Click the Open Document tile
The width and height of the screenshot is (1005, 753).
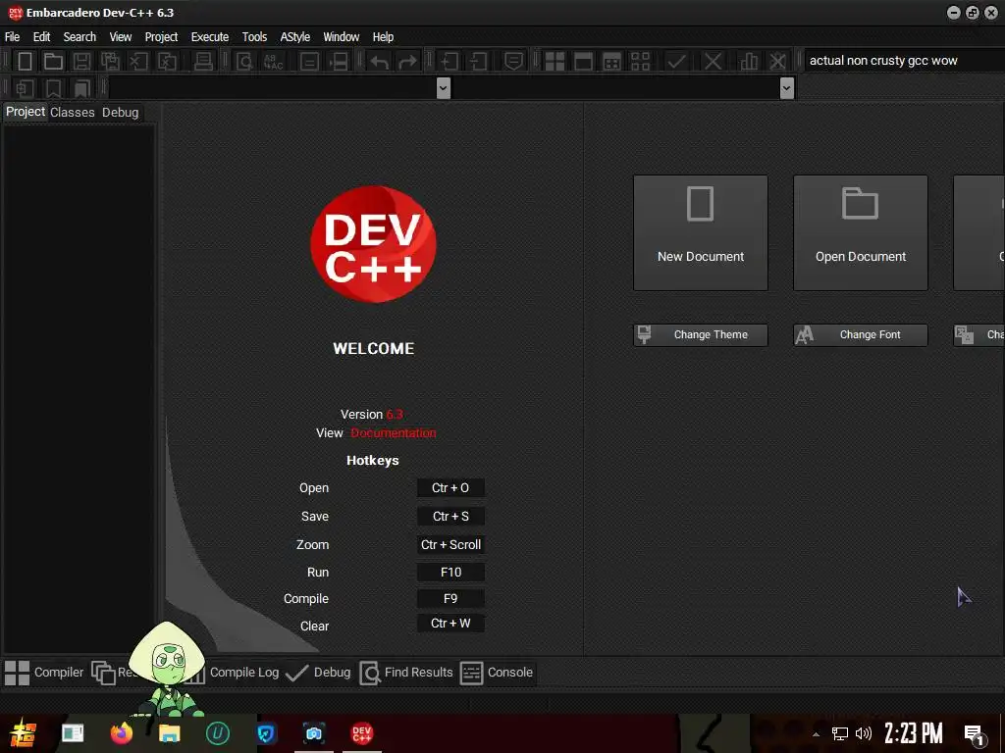pos(861,233)
